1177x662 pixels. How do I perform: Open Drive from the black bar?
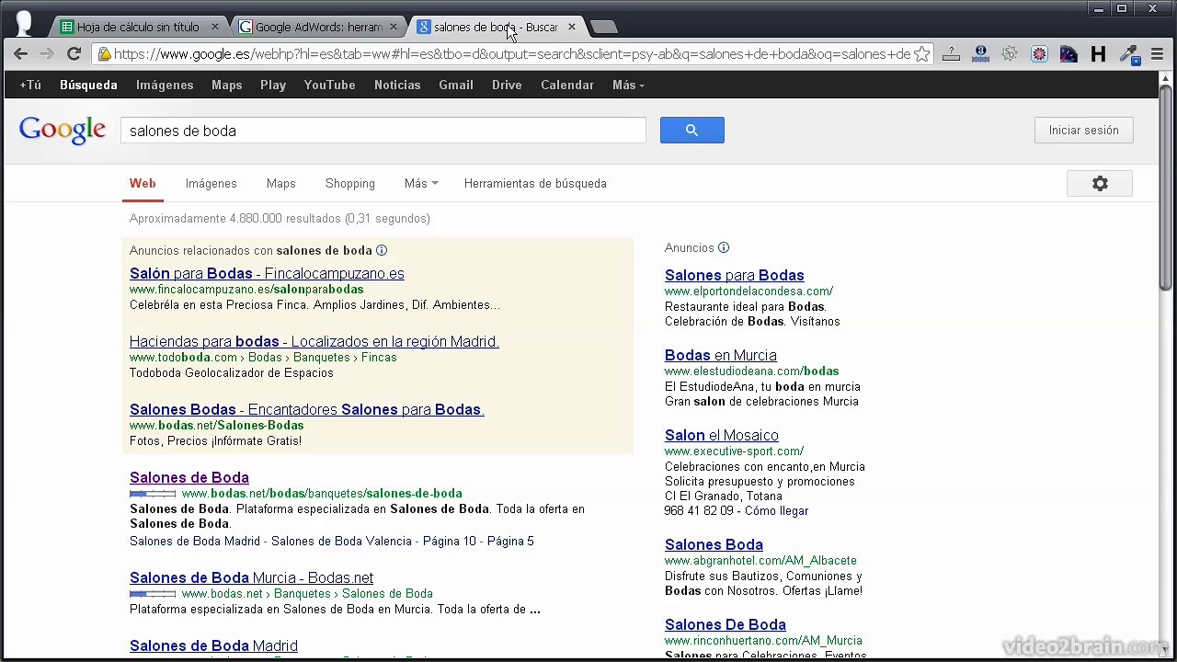point(507,85)
